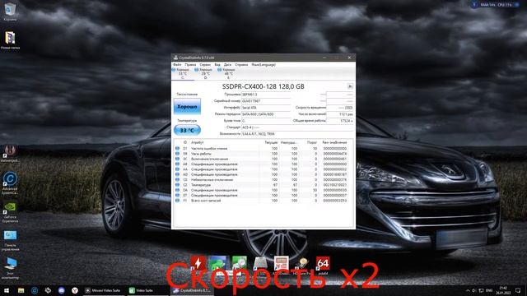The height and width of the screenshot is (296, 527).
Task: Click the status circle for attribute F1
Action: click(178, 201)
